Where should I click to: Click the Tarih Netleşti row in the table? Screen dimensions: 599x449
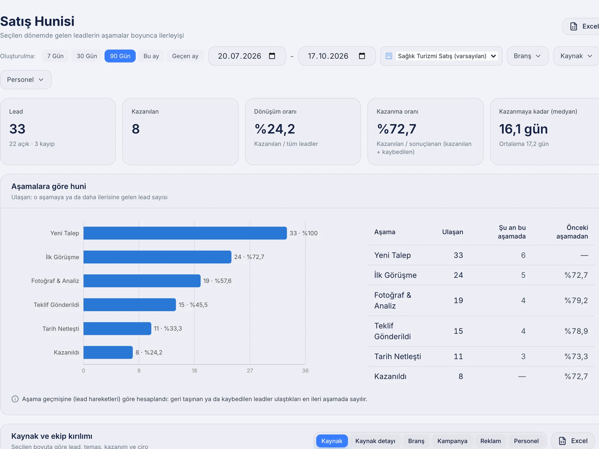tap(481, 357)
